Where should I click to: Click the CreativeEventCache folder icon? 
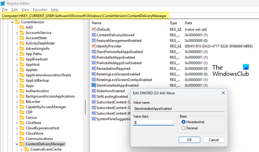click(27, 149)
